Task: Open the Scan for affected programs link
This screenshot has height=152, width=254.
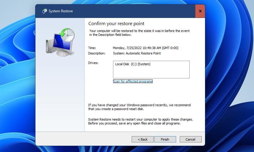Action: click(133, 81)
